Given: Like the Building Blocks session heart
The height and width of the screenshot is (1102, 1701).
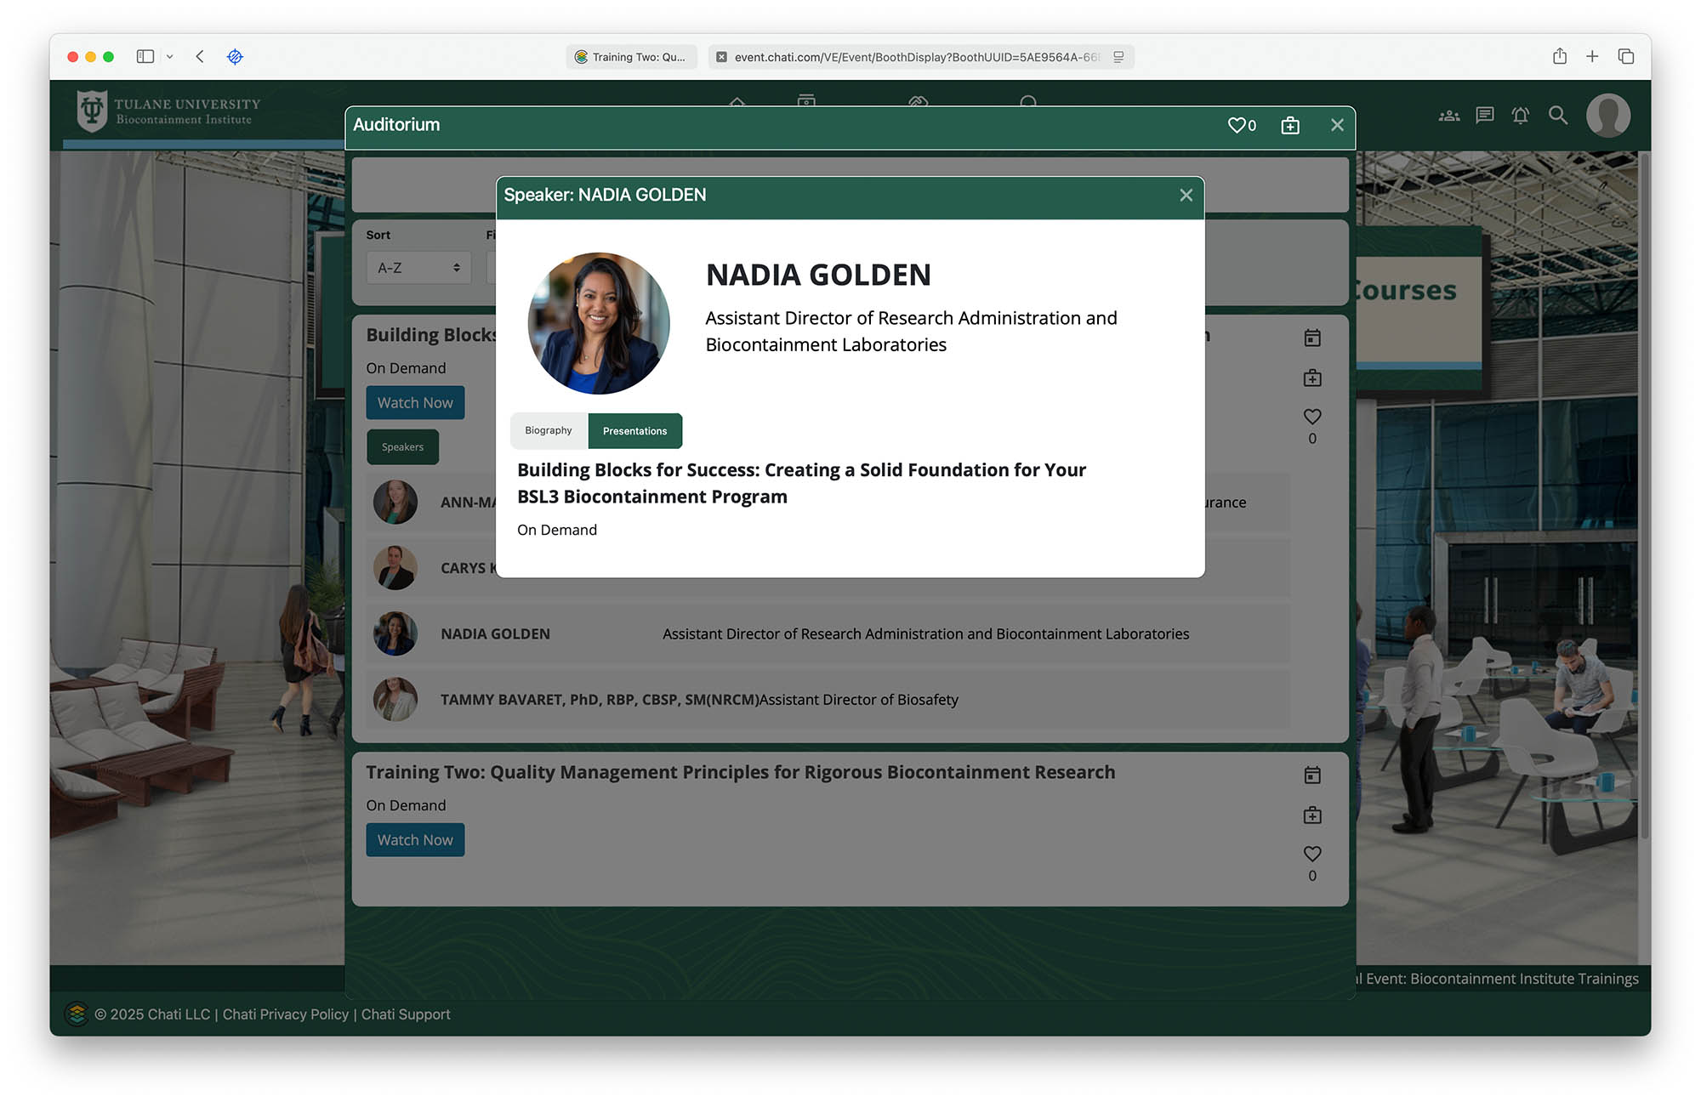Looking at the screenshot, I should click(x=1311, y=417).
